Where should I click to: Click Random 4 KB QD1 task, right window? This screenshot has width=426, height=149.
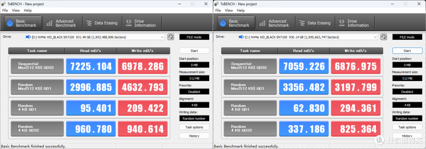(250, 108)
